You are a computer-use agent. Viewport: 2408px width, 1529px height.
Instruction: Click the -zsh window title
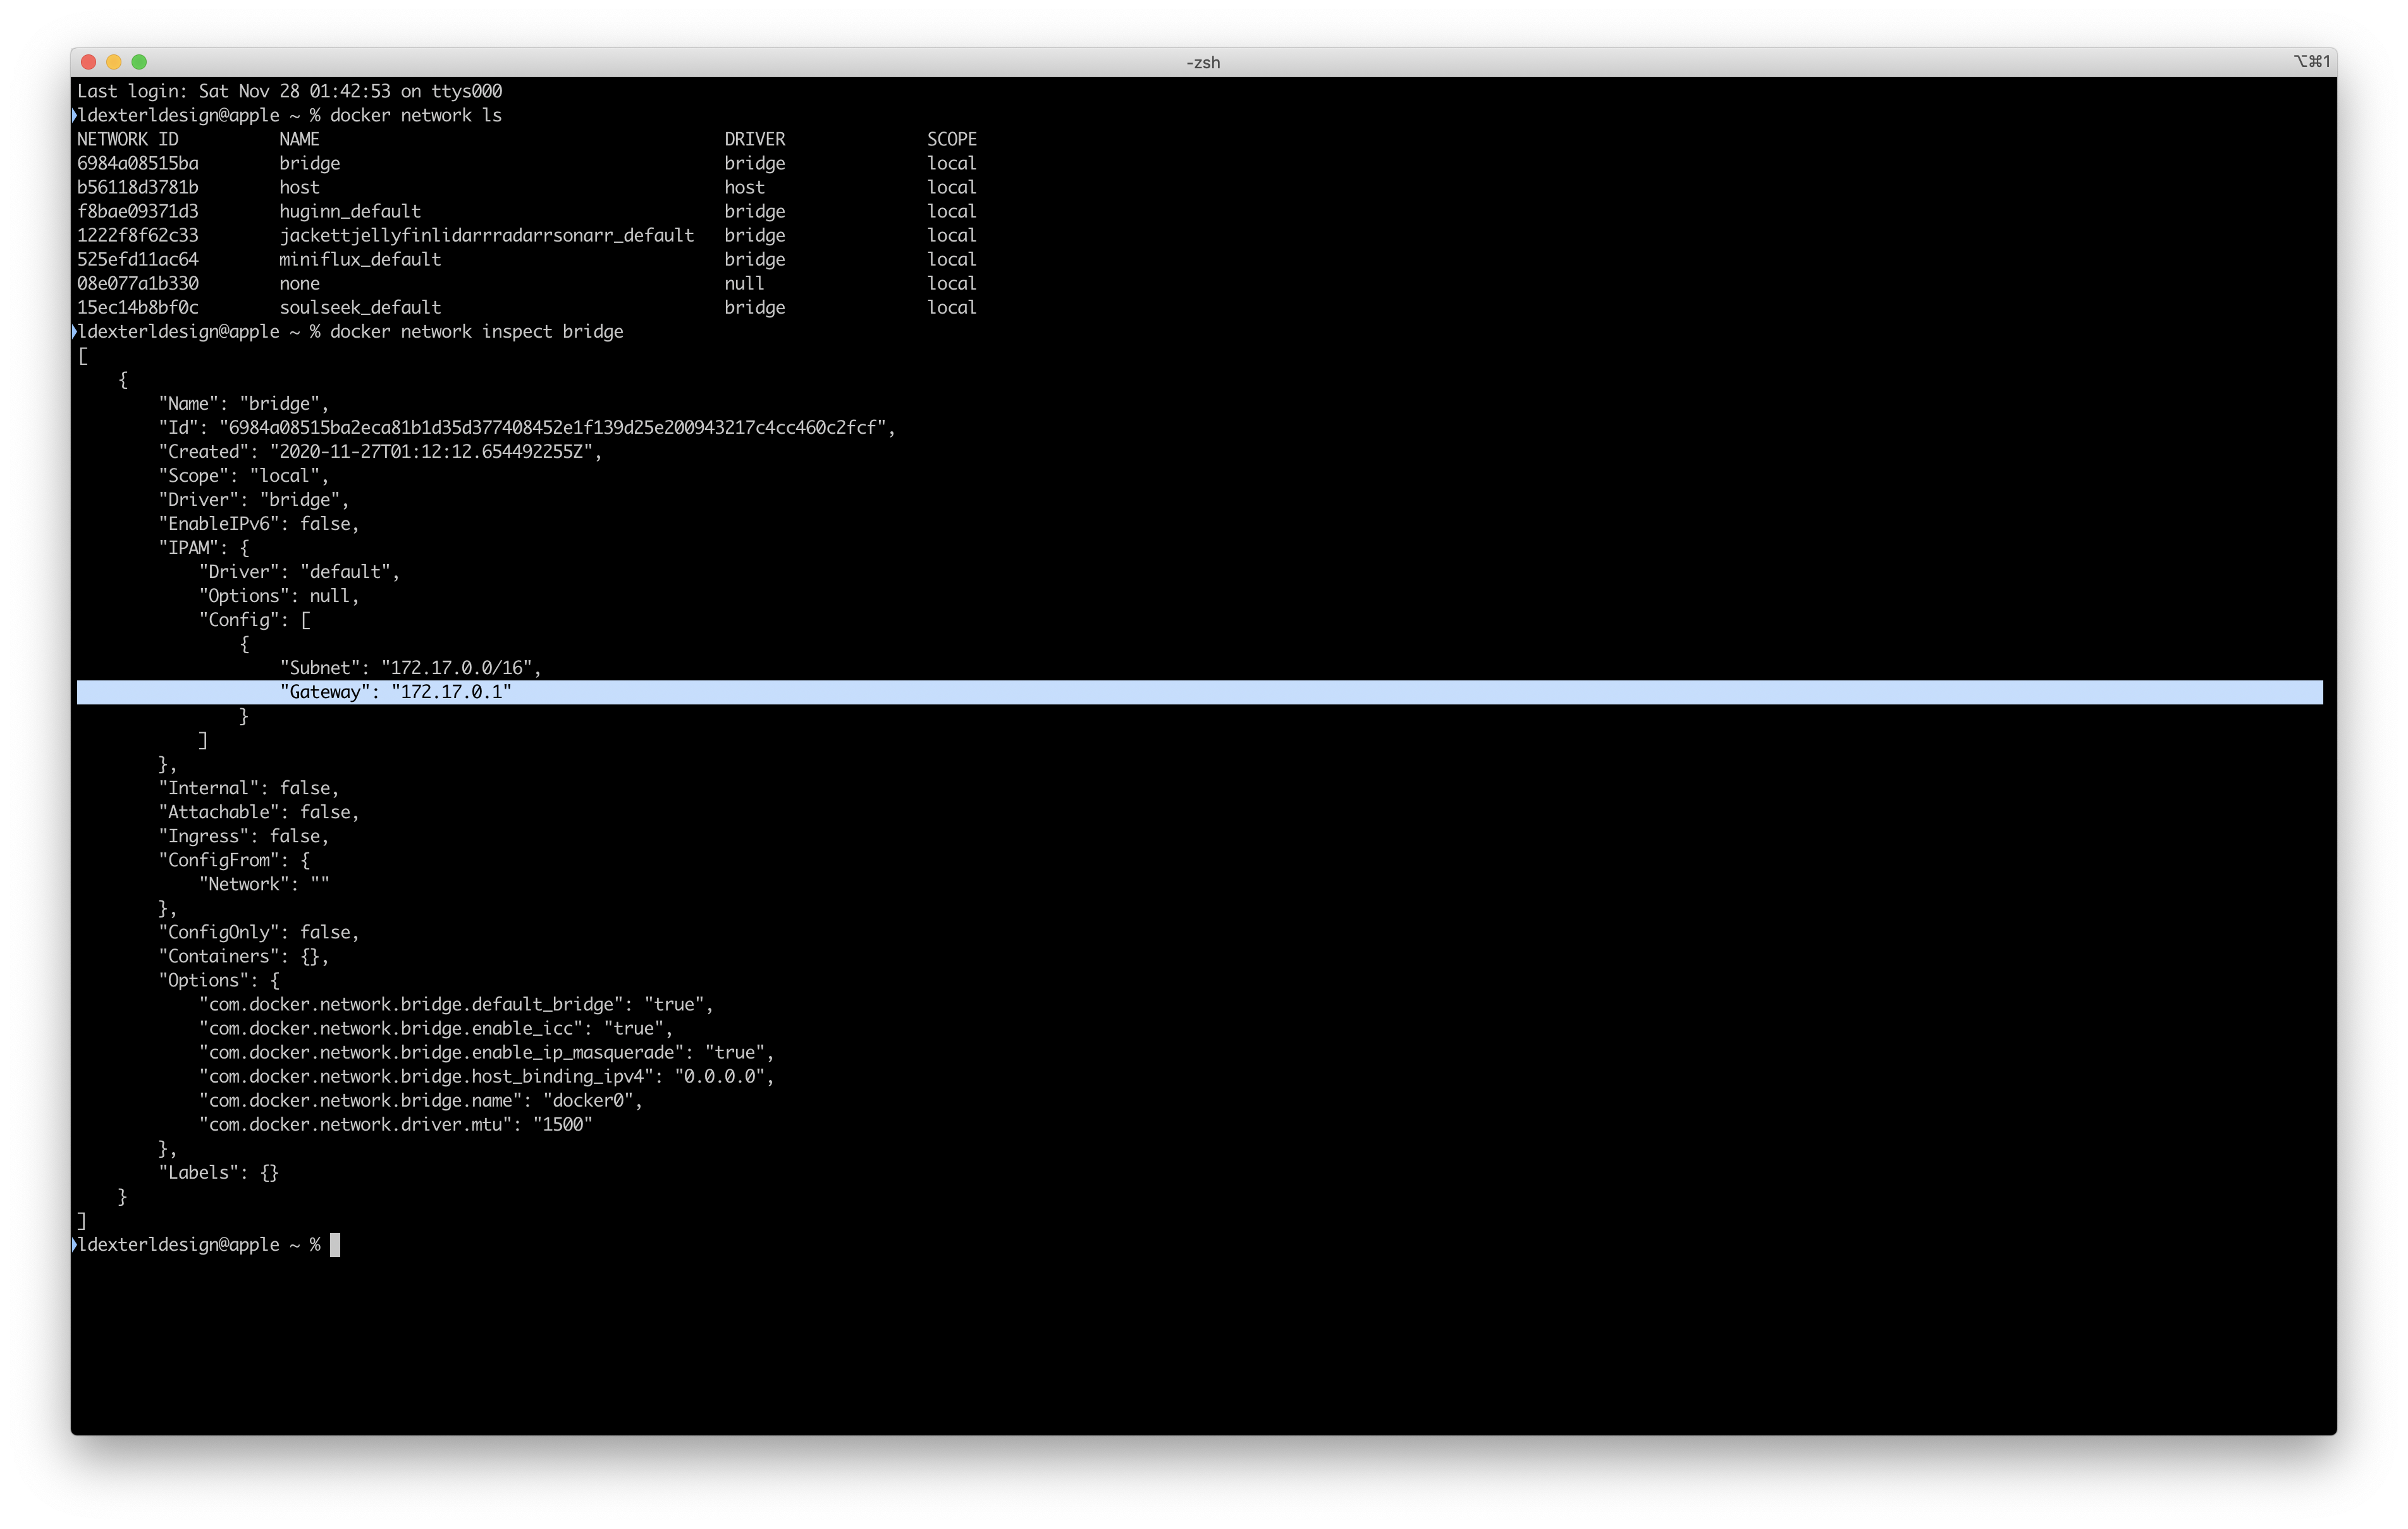1203,61
